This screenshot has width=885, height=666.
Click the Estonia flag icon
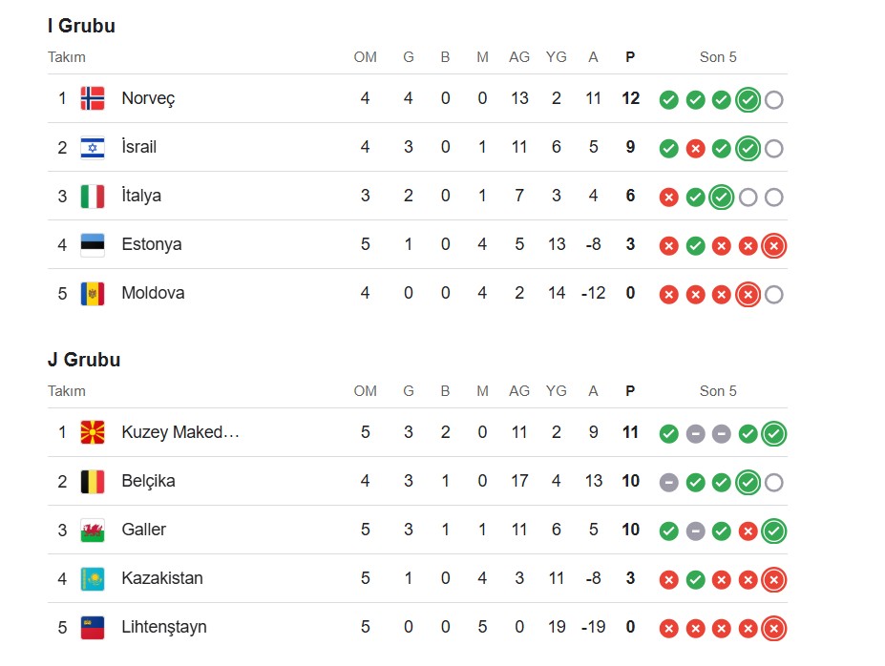tap(93, 244)
